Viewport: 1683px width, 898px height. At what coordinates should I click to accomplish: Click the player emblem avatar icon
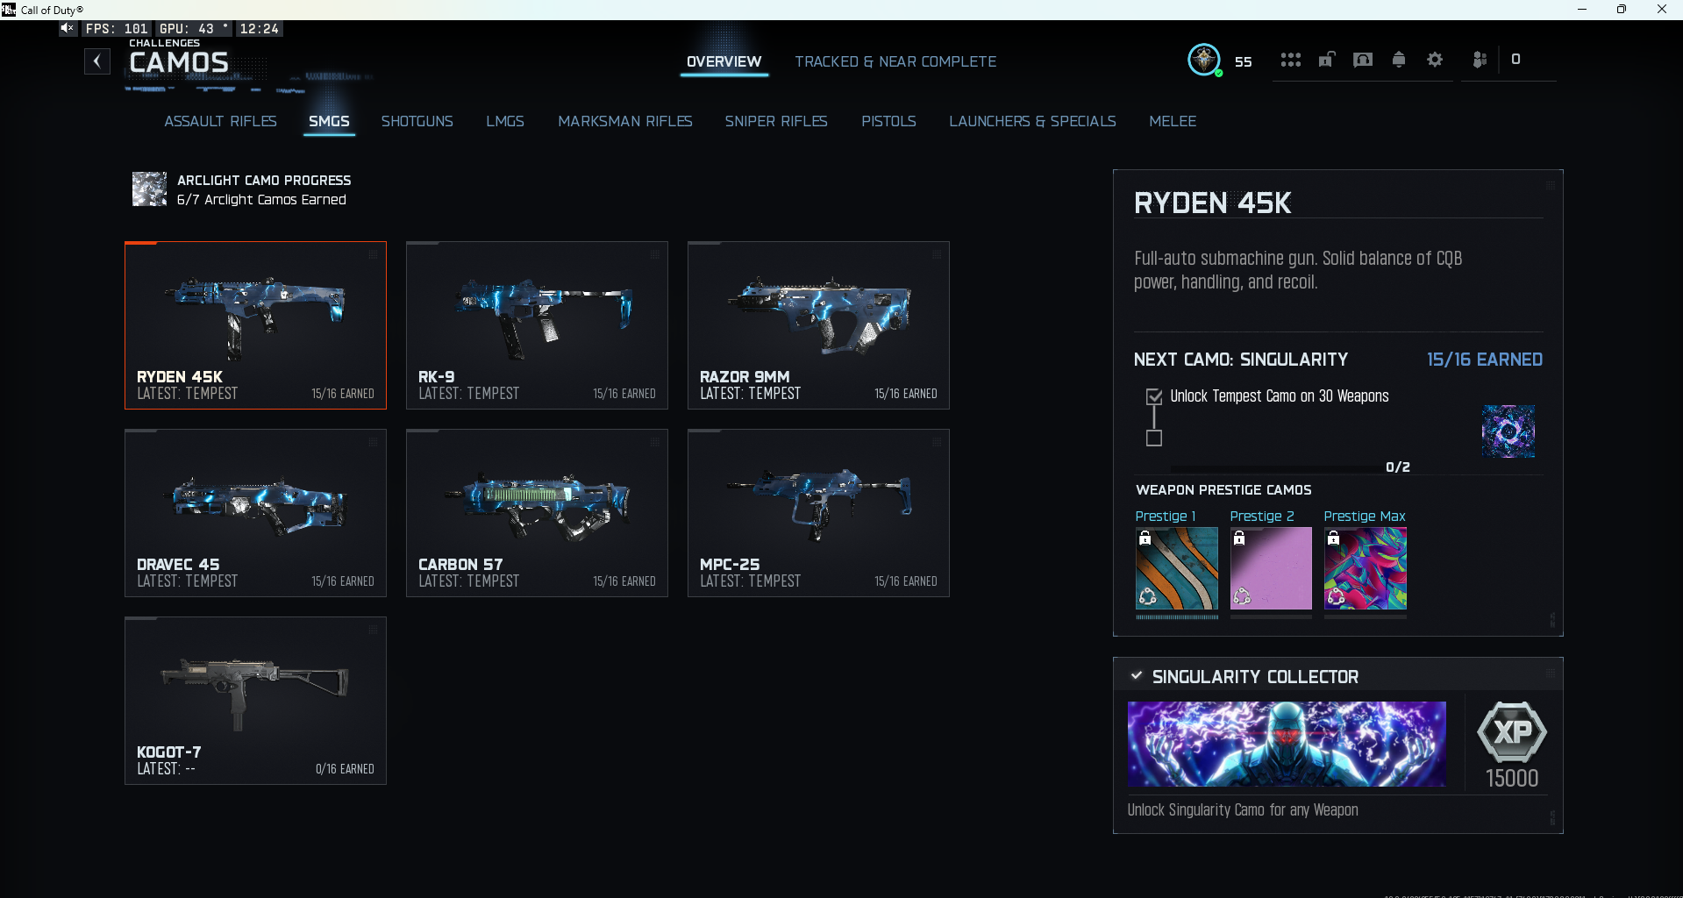(1204, 60)
